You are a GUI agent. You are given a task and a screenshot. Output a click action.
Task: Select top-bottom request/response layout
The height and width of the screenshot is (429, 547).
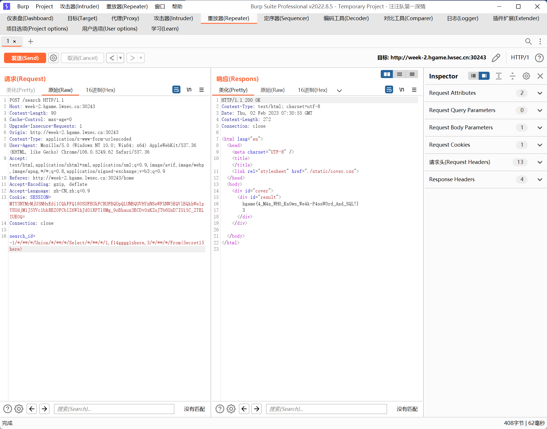[x=399, y=74]
